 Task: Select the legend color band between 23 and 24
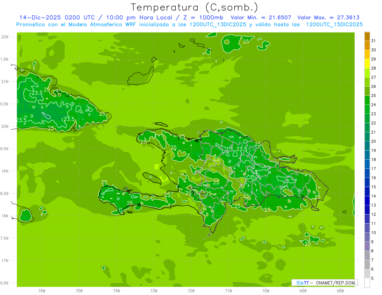(x=367, y=109)
